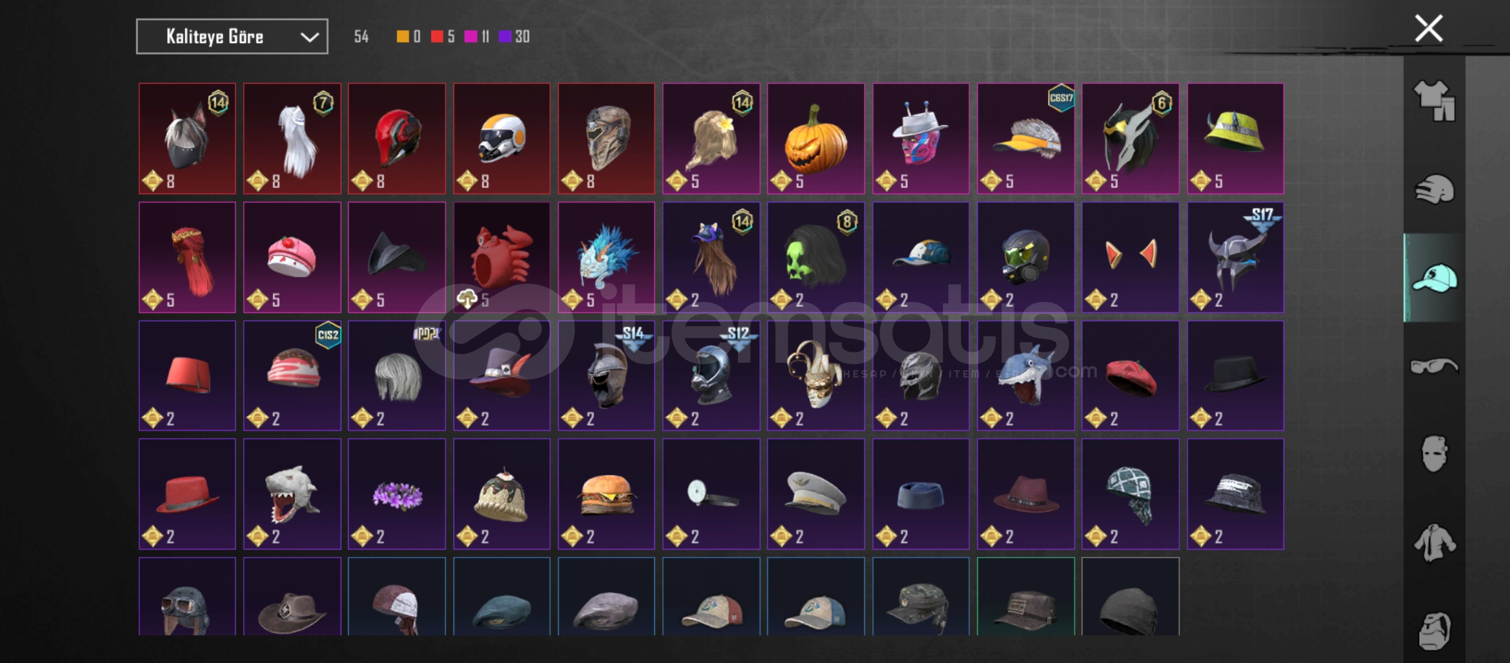The image size is (1510, 663).
Task: Select the cap headwear category icon
Action: click(1434, 278)
